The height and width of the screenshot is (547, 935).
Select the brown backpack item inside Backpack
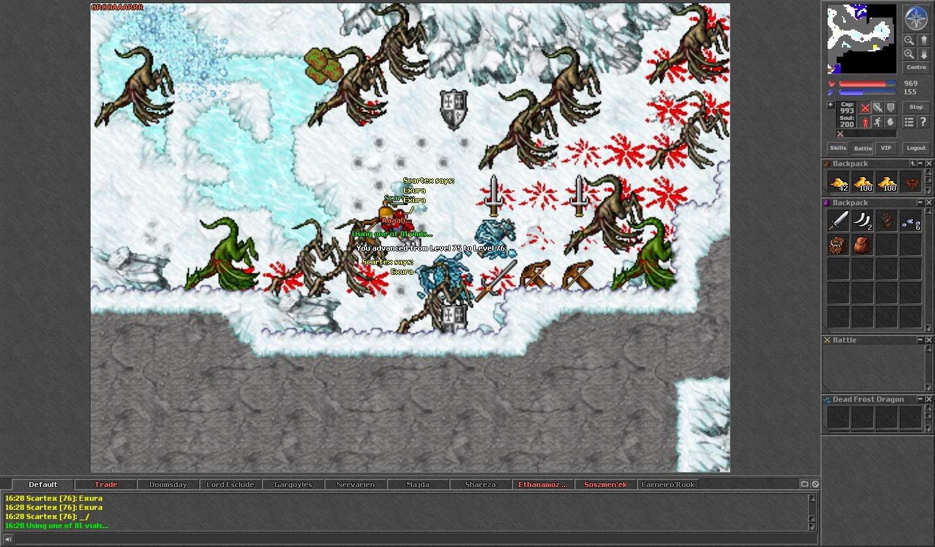(863, 245)
